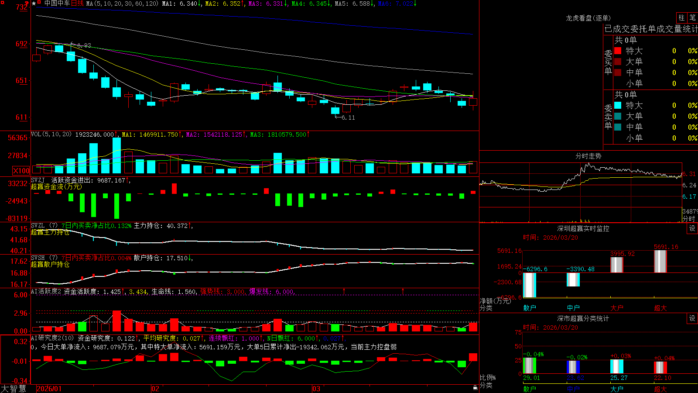Jump to the 03 month timeline marker

pyautogui.click(x=316, y=389)
